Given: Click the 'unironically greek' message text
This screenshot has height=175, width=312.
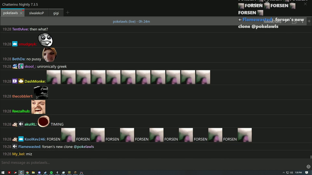Looking at the screenshot, I should tap(52, 67).
